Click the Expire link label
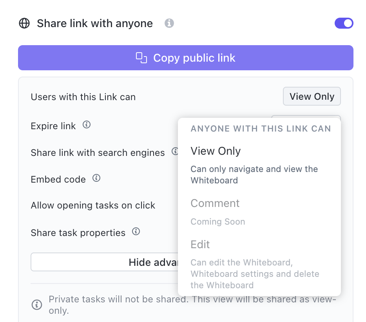 pyautogui.click(x=53, y=126)
